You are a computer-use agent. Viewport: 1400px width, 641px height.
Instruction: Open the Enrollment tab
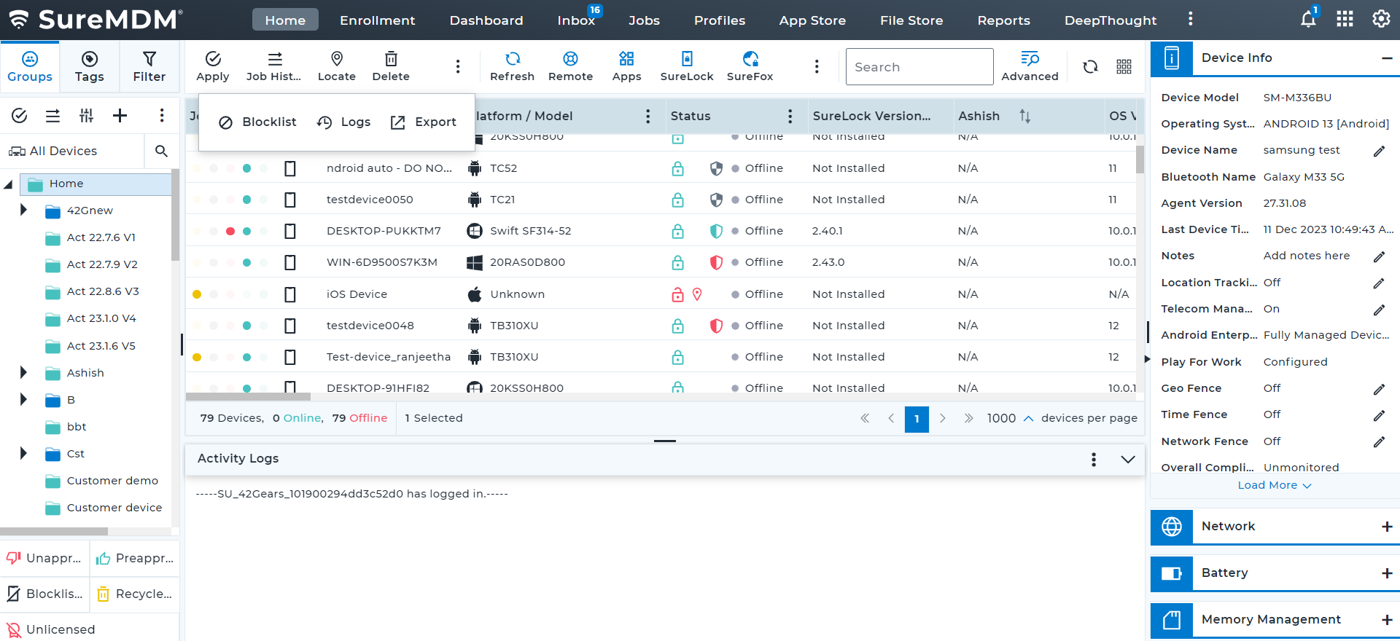point(377,20)
